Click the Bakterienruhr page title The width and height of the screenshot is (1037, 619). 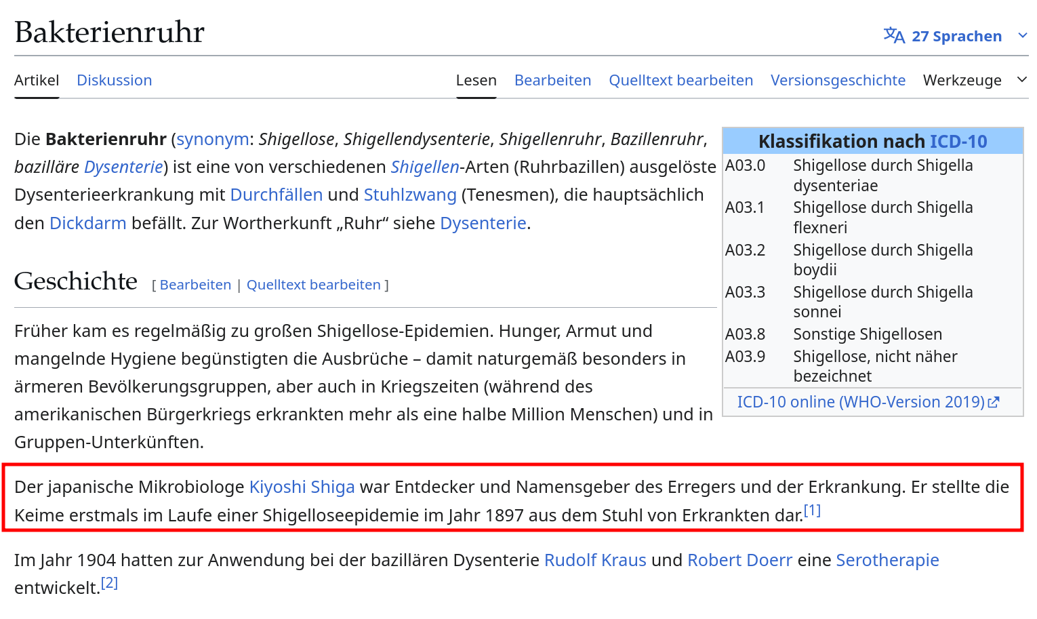tap(109, 32)
